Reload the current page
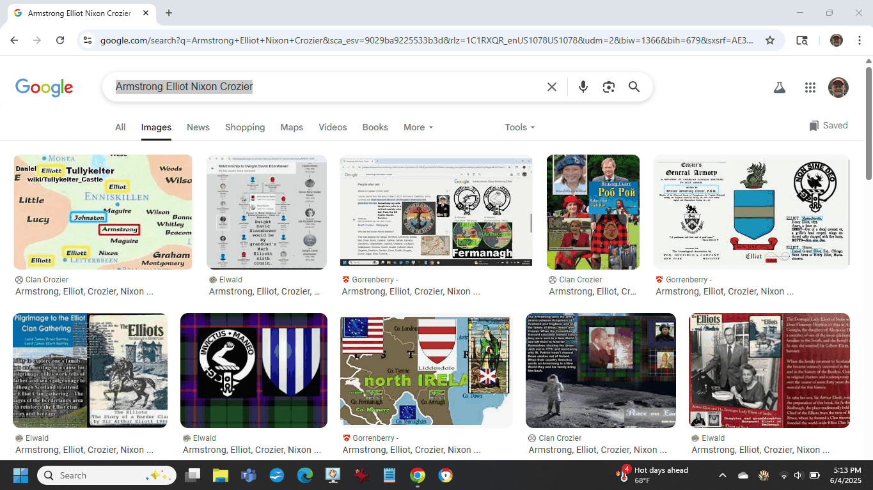The width and height of the screenshot is (873, 490). (60, 40)
